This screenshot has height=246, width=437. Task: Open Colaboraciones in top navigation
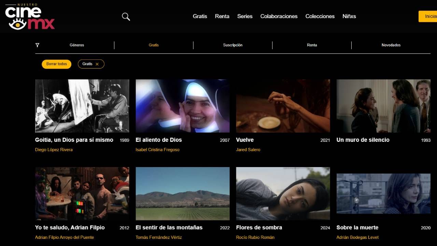tap(279, 16)
